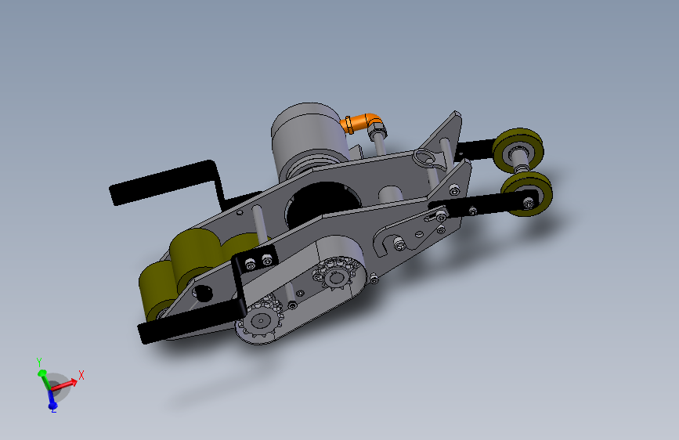This screenshot has width=679, height=440.
Task: Select the lower chain sprocket gear
Action: coord(259,319)
